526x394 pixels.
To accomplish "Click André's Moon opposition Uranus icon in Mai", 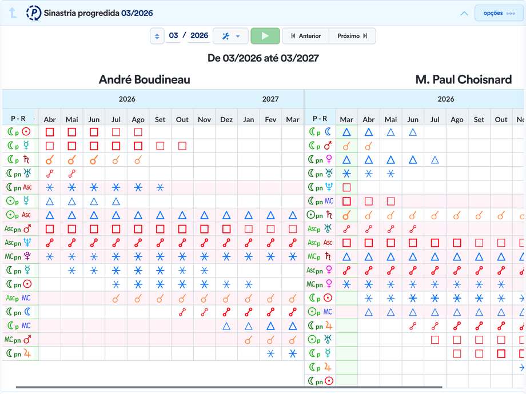I will (x=72, y=174).
